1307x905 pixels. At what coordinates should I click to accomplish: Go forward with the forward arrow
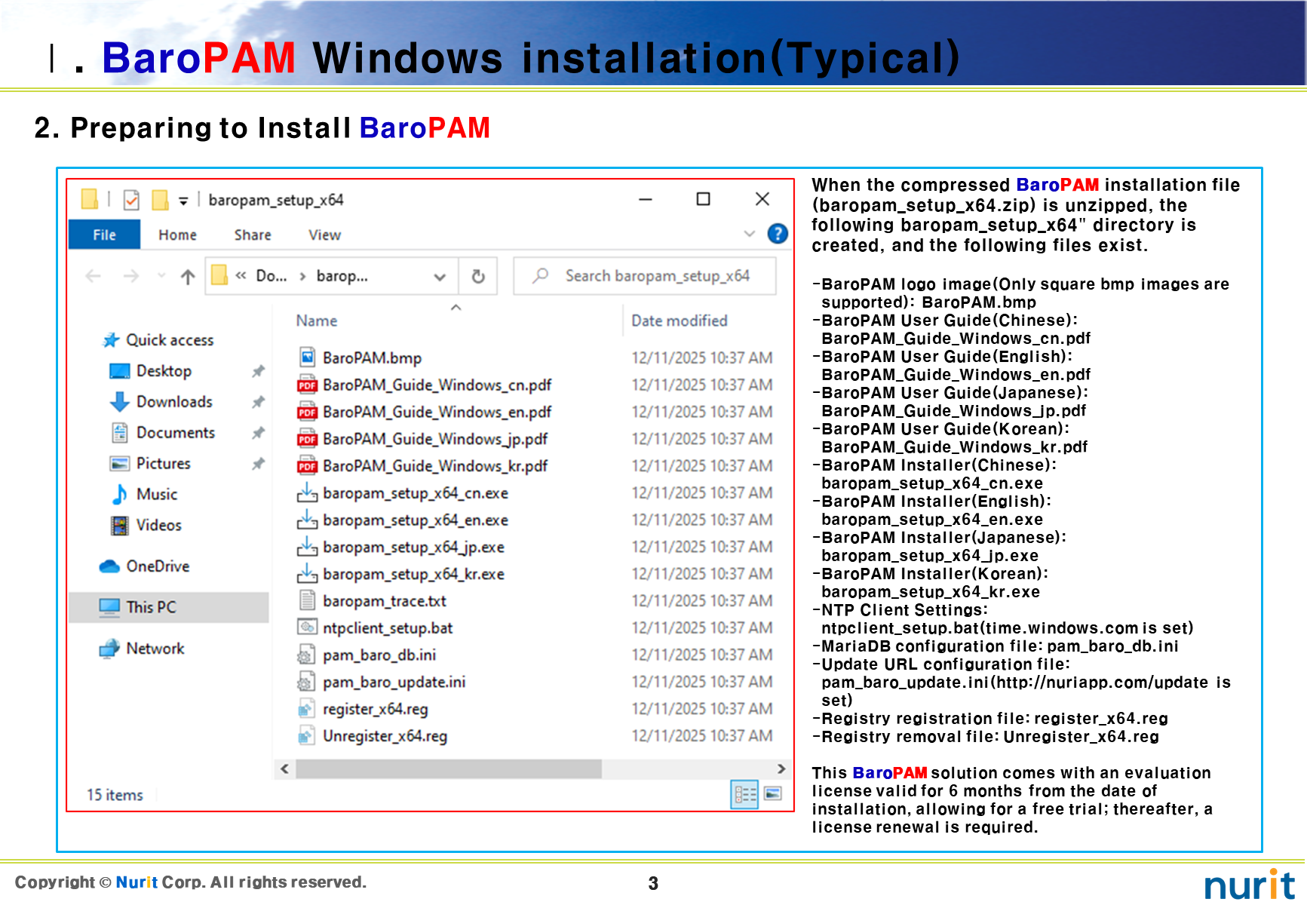pos(131,276)
